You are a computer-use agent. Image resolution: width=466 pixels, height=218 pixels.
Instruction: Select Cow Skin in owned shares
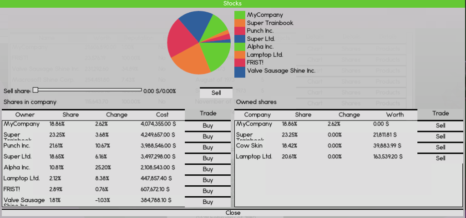coord(249,146)
